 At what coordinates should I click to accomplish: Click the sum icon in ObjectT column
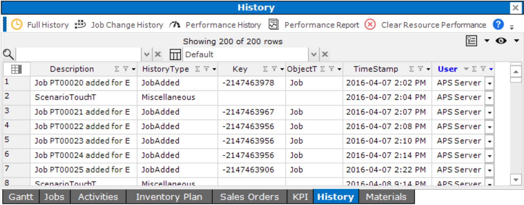(x=322, y=69)
